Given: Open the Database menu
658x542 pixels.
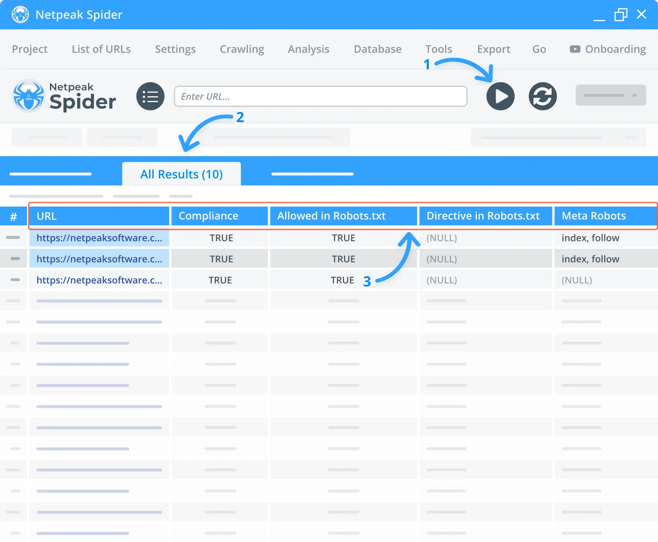Looking at the screenshot, I should [378, 49].
